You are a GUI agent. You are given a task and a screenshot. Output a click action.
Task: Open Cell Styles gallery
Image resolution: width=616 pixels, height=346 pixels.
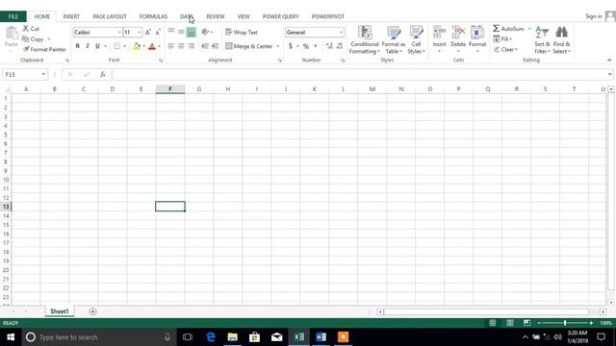pyautogui.click(x=416, y=39)
